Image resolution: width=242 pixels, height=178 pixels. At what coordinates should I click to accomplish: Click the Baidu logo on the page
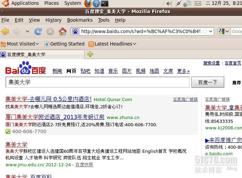tap(25, 68)
